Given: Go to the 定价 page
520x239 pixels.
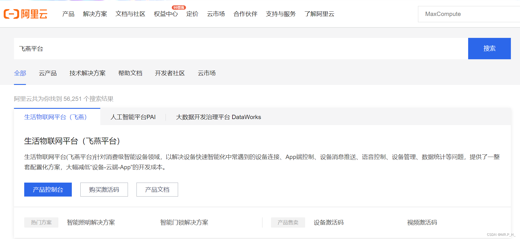Looking at the screenshot, I should click(x=192, y=14).
